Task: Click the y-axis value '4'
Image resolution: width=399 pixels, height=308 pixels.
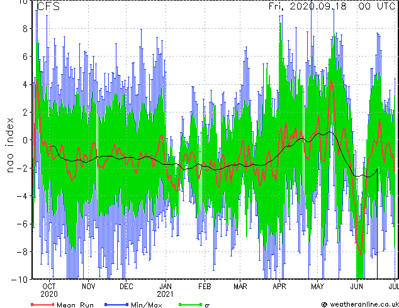Action: click(25, 84)
